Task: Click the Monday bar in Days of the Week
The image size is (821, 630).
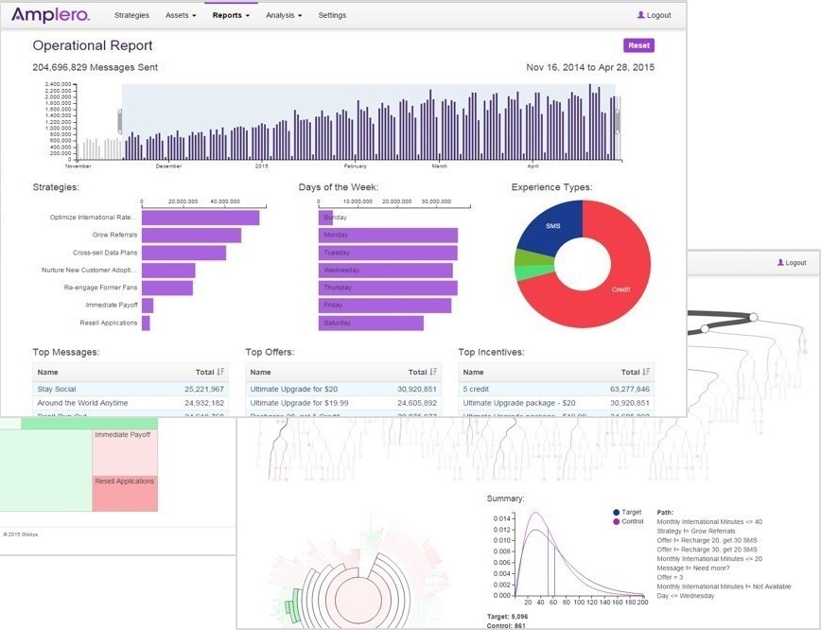Action: (x=388, y=235)
